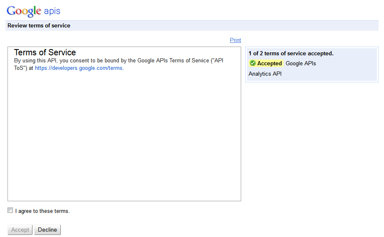Click the '1 of 2 terms of service accepted' heading
This screenshot has height=237, width=384.
(291, 53)
